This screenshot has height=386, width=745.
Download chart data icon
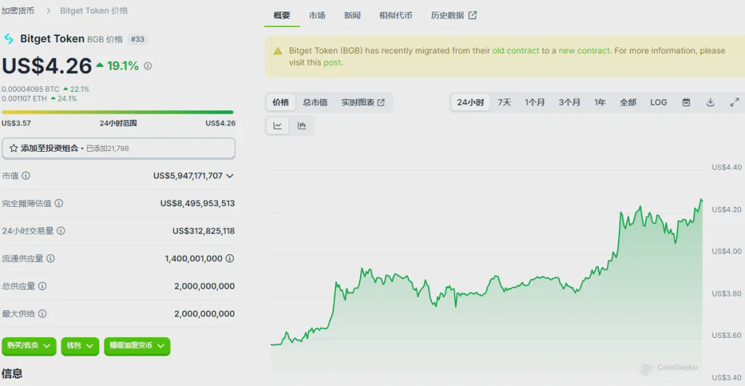point(711,102)
